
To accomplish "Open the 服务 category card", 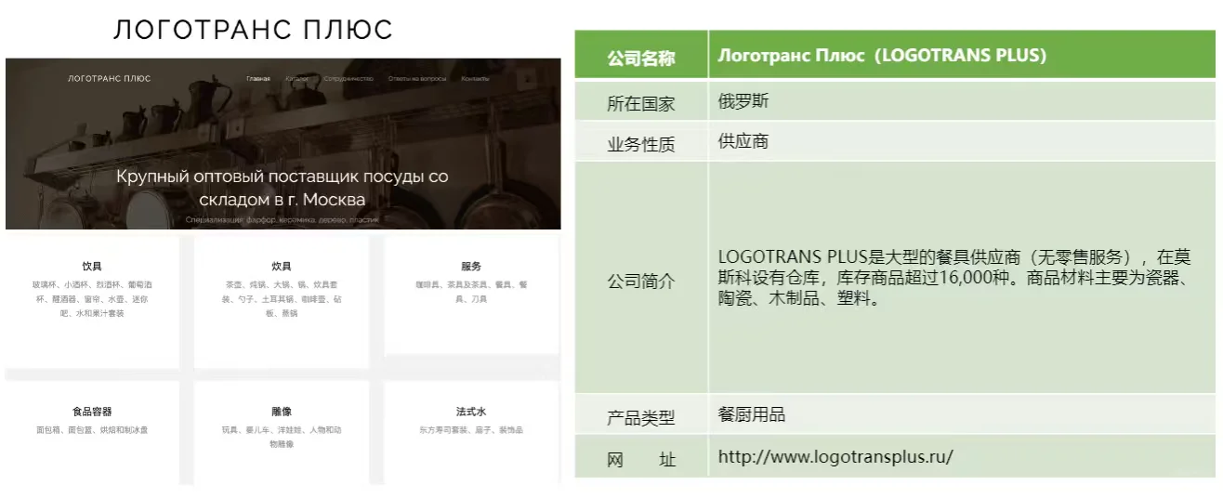I will pos(471,295).
